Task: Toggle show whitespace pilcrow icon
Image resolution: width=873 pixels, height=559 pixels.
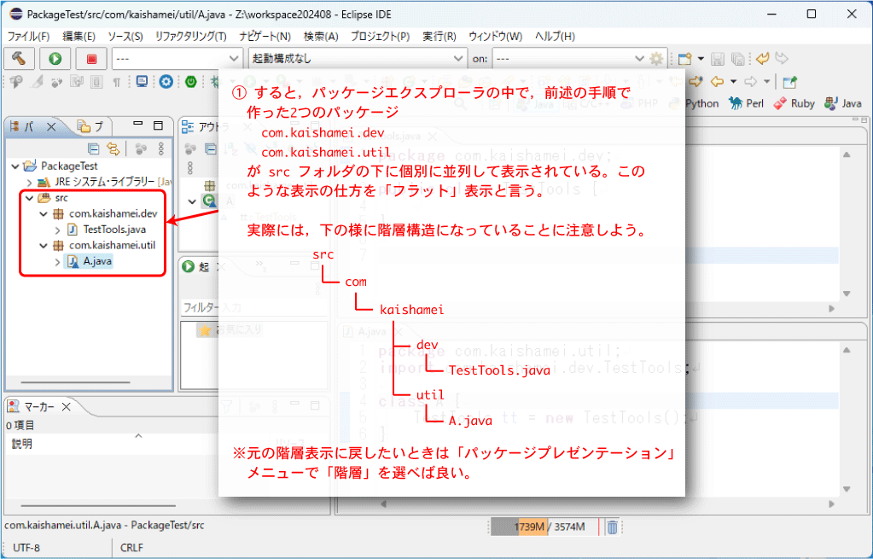Action: [116, 83]
